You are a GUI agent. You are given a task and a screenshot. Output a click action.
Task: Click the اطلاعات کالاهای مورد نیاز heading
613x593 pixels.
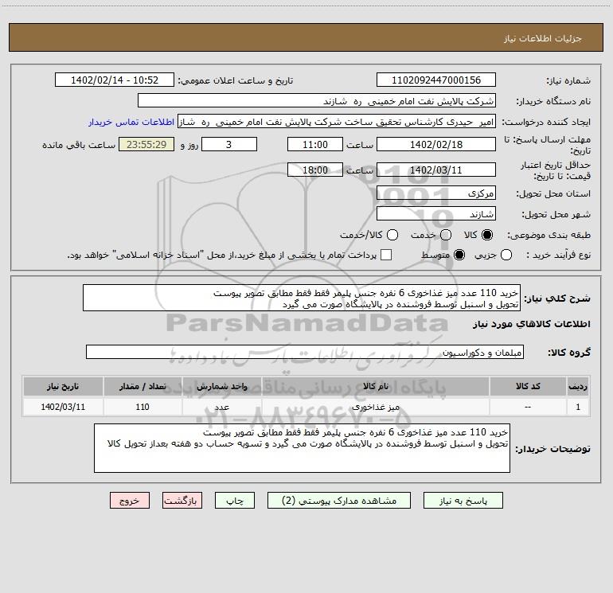point(531,324)
